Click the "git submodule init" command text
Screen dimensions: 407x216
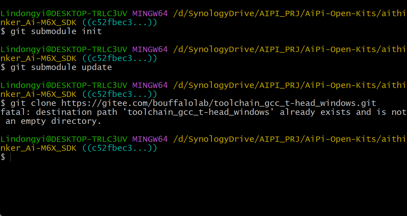(56, 31)
